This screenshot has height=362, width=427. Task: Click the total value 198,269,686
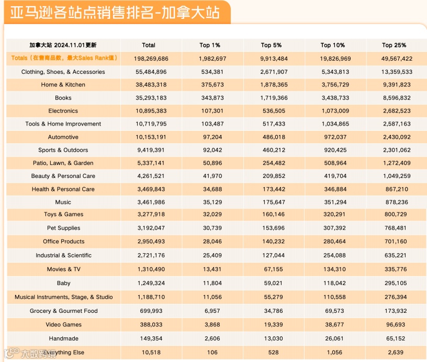(151, 59)
